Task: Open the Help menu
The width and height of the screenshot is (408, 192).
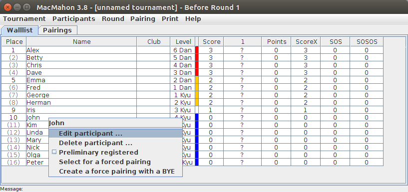Action: tap(193, 19)
